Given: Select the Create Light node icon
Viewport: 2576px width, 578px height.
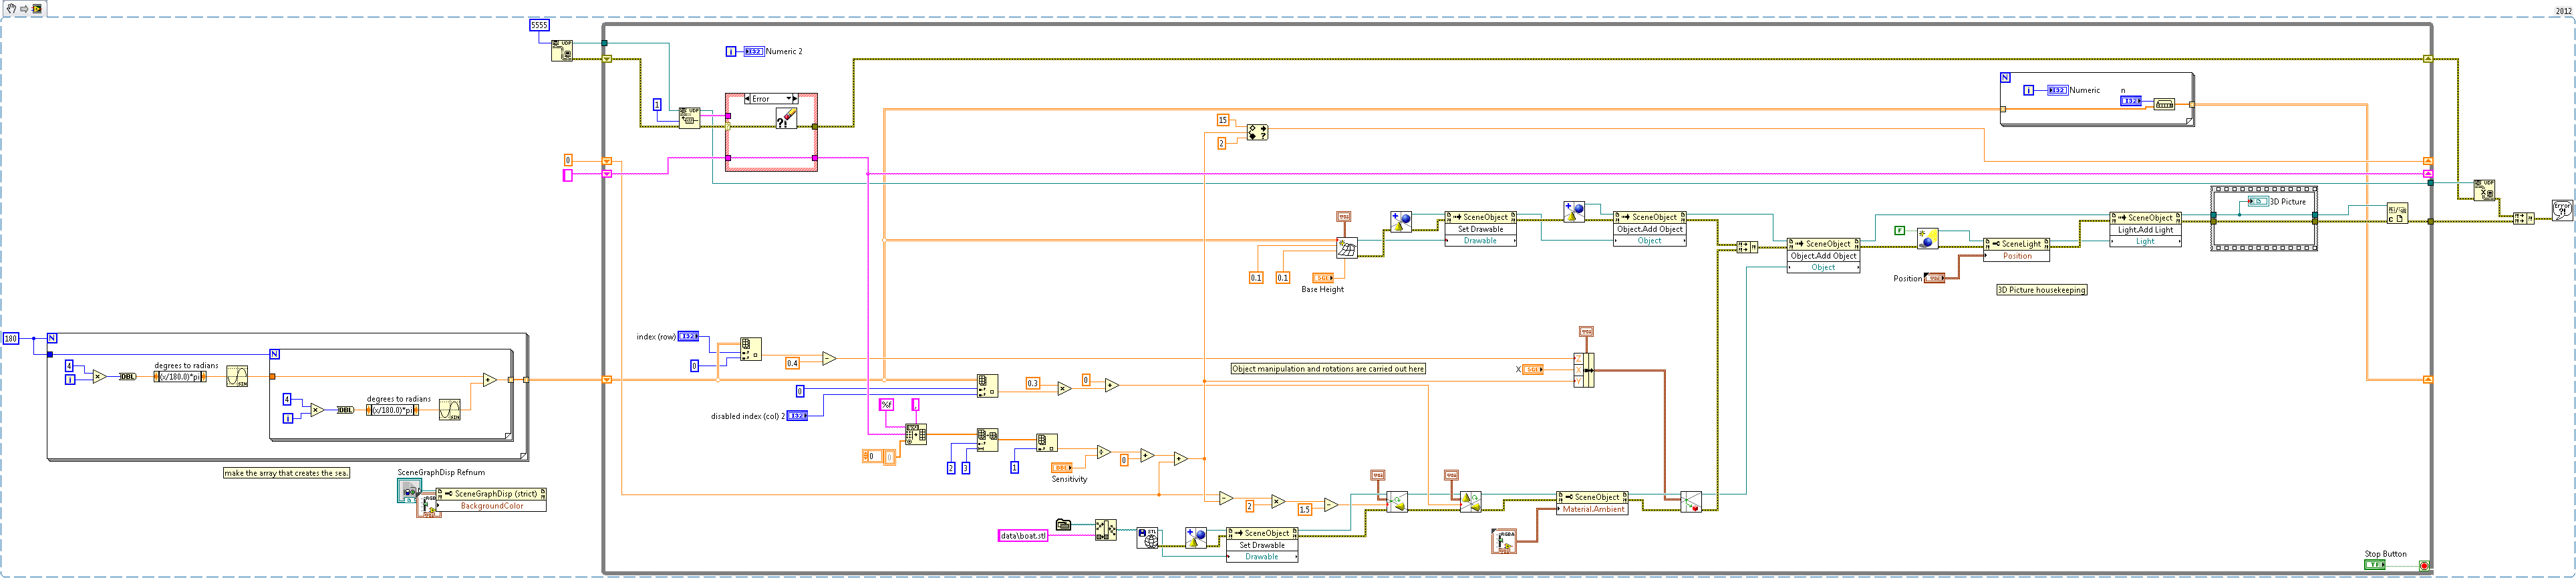Looking at the screenshot, I should click(1928, 238).
